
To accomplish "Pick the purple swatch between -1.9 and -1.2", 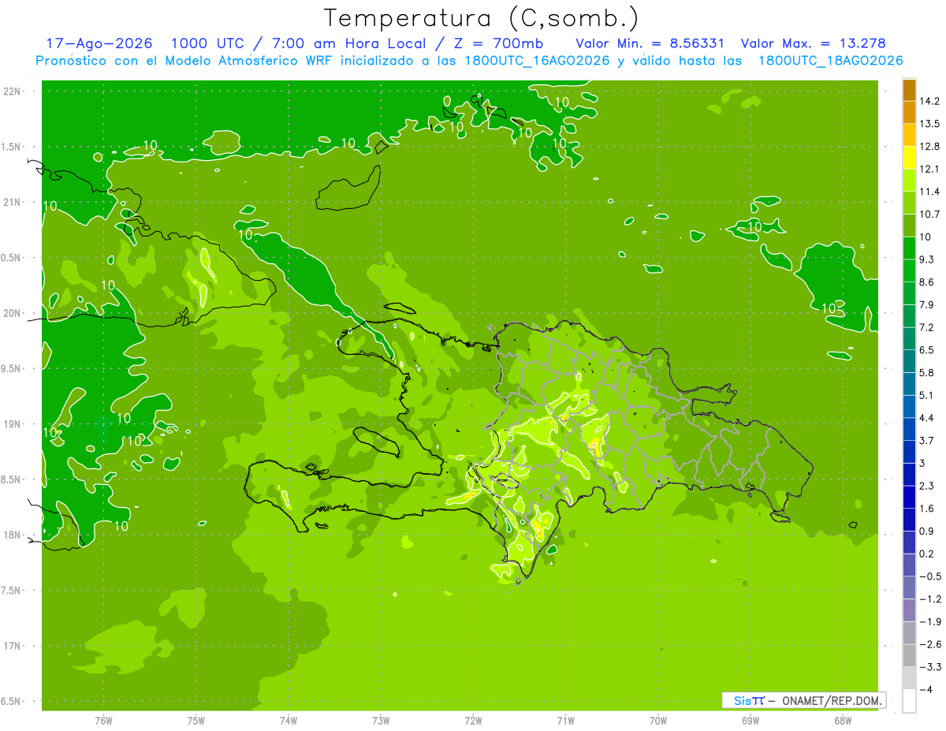I will (x=909, y=610).
